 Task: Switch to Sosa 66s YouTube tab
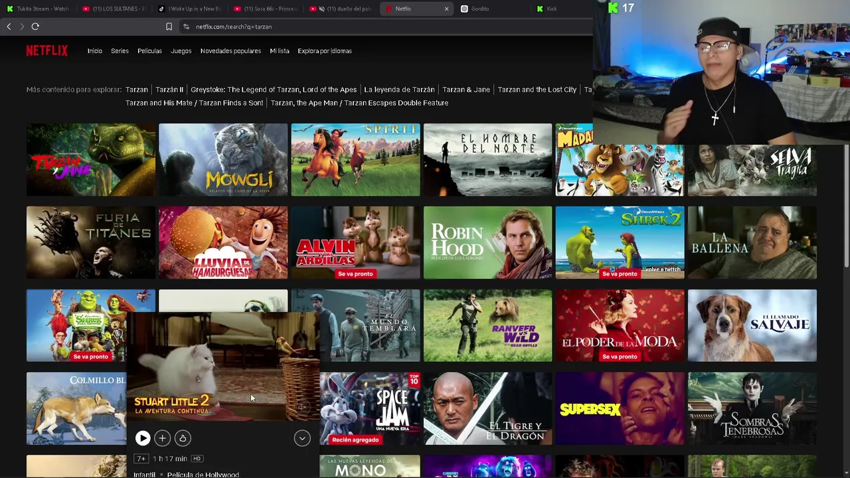coord(265,9)
